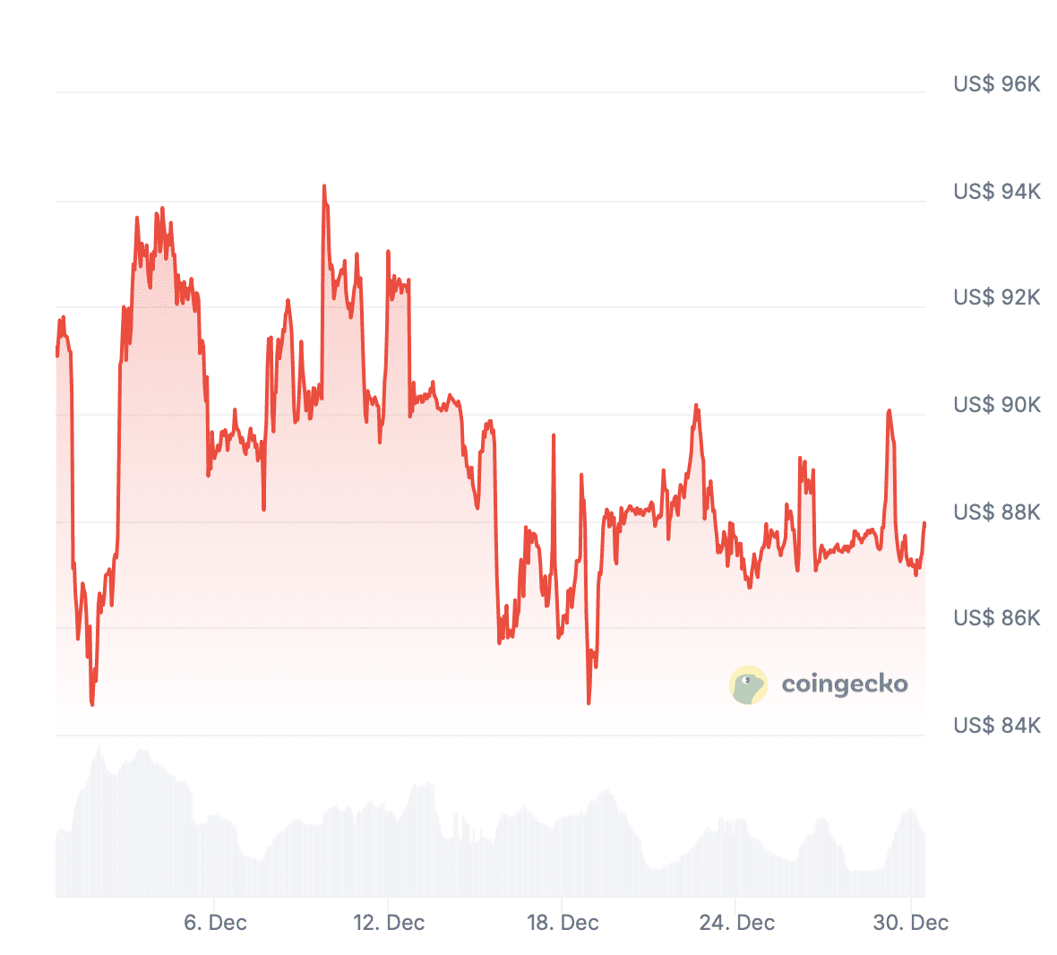
Task: Select the 6. Dec date label
Action: (x=215, y=923)
